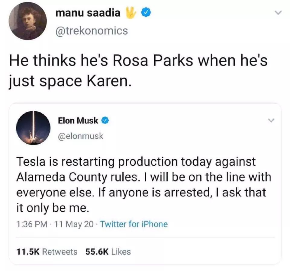Screen dimensions: 290x271
Task: Expand the quoted tweet's options chevron
Action: (271, 121)
